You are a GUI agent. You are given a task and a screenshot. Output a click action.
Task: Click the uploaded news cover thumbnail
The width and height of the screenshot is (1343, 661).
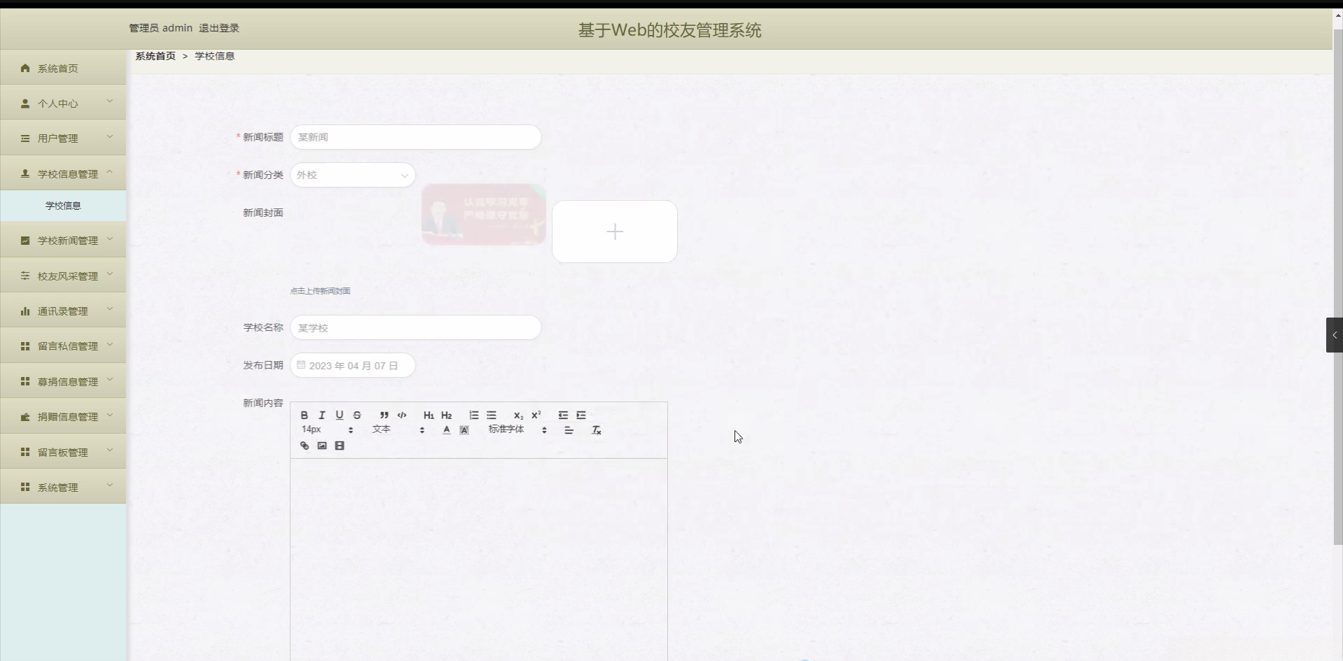[483, 215]
